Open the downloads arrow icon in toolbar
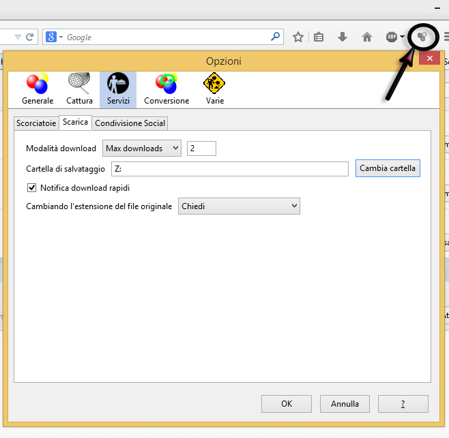Viewport: 449px width, 438px height. coord(343,37)
